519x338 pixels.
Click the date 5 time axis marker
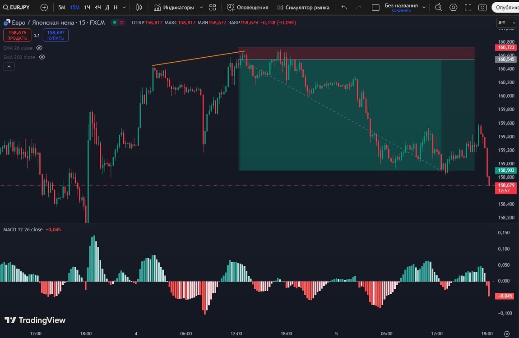[x=336, y=333]
